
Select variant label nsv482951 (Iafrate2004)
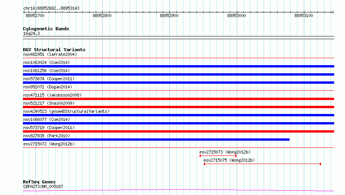coord(50,54)
